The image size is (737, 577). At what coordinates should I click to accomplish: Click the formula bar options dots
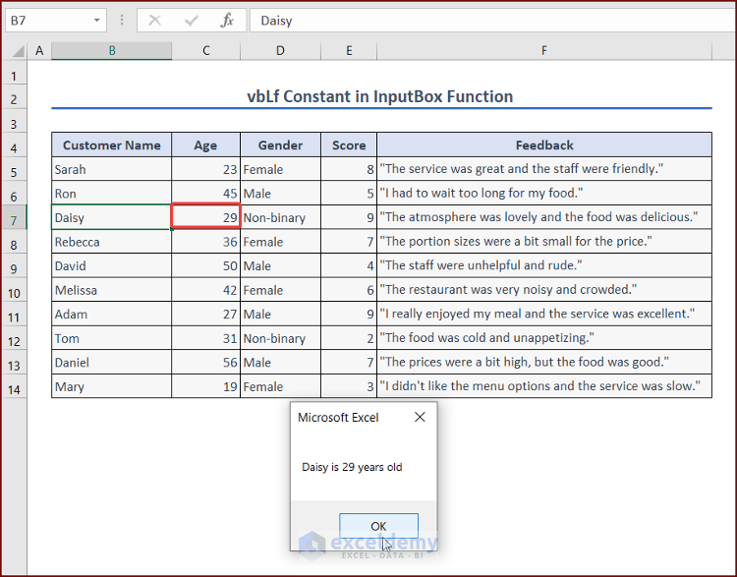[122, 21]
